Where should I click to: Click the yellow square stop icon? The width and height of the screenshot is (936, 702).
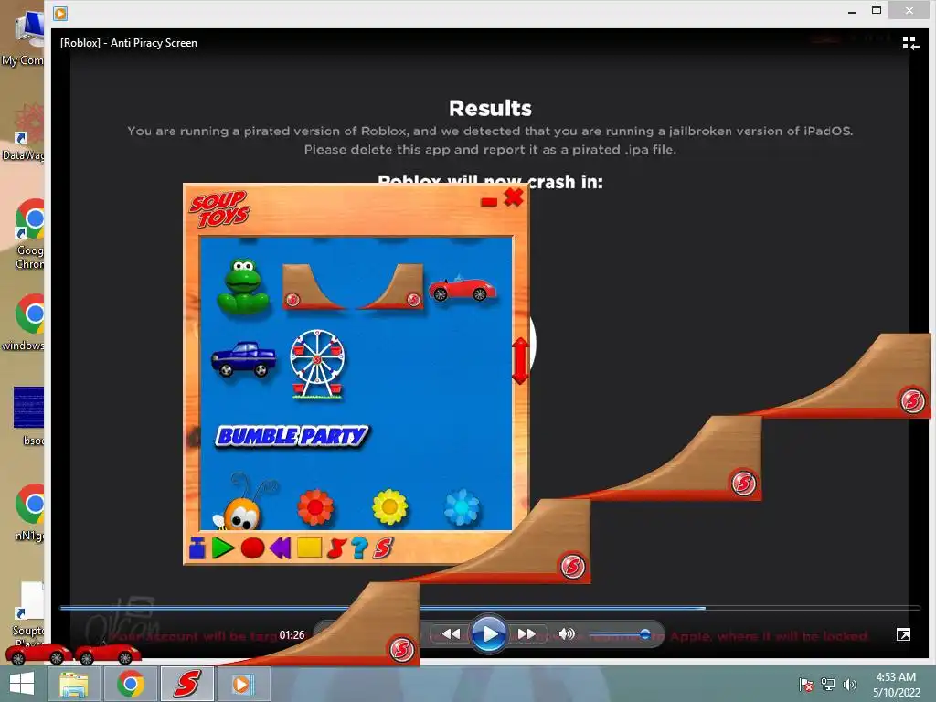[x=309, y=548]
